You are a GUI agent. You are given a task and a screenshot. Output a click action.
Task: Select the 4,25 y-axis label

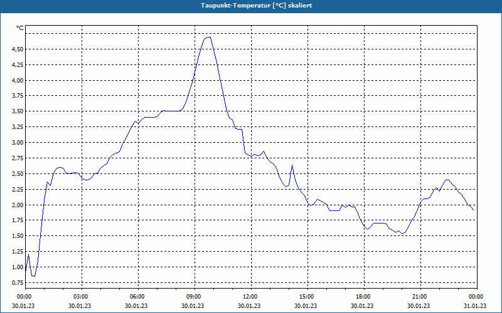click(x=18, y=65)
